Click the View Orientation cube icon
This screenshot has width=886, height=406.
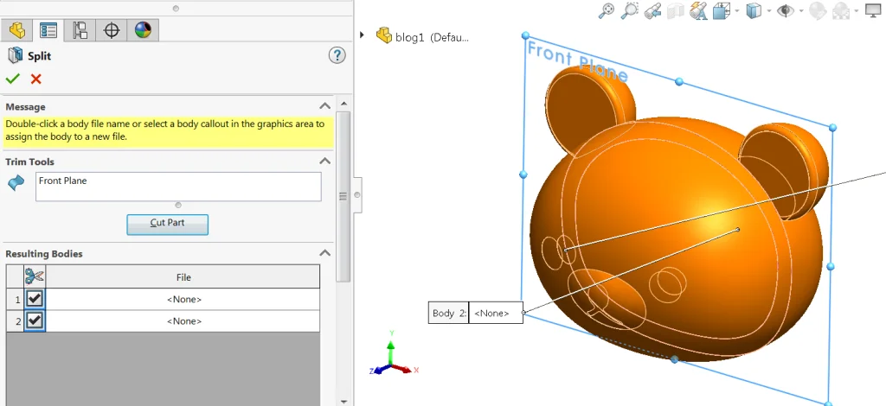tap(722, 10)
